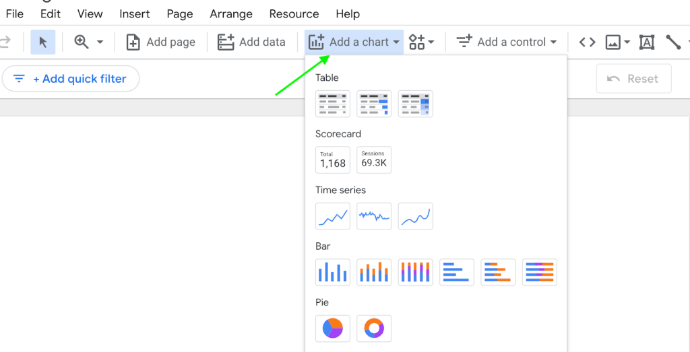Click the Add data button
The width and height of the screenshot is (690, 352).
(x=251, y=42)
